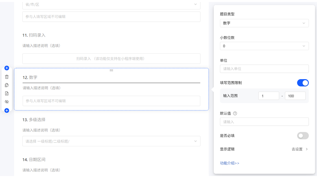Image resolution: width=317 pixels, height=178 pixels.
Task: Add a question below with bottom plus icon
Action: pos(7,110)
